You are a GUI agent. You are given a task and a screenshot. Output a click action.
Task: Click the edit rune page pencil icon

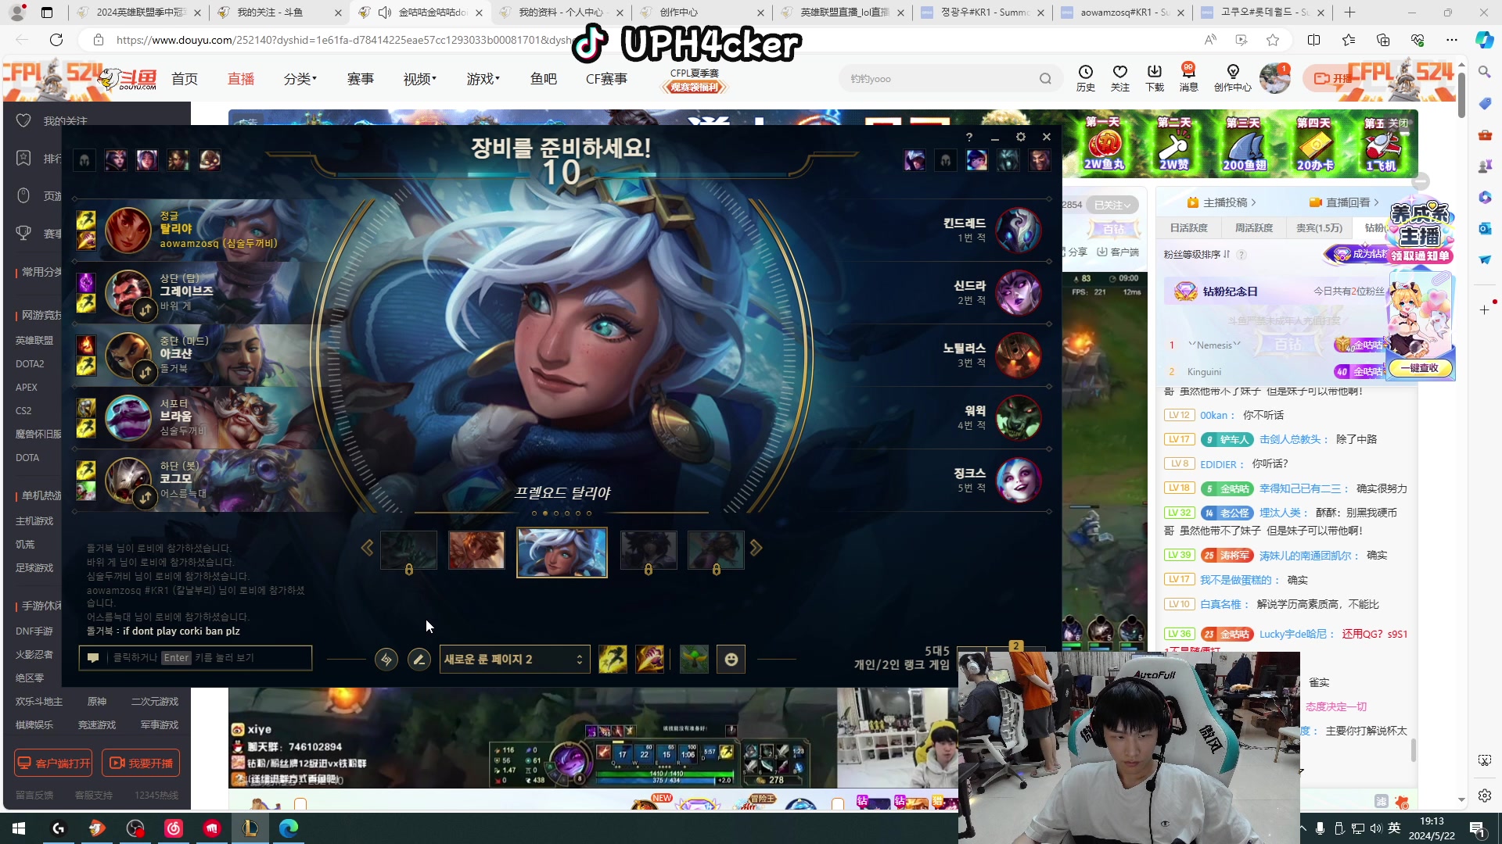pos(419,660)
